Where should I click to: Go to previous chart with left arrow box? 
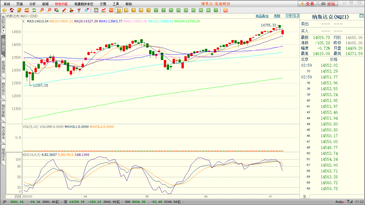[x=288, y=16]
